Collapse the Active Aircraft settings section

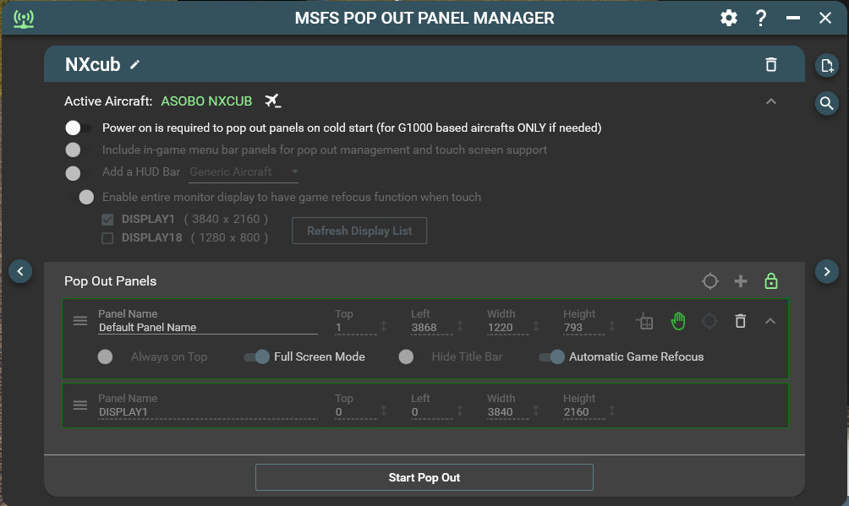click(x=770, y=101)
